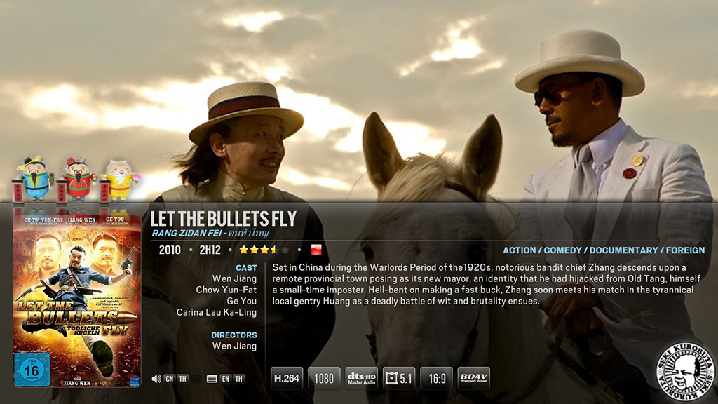The height and width of the screenshot is (404, 718).
Task: Click the red country flag icon
Action: point(316,250)
